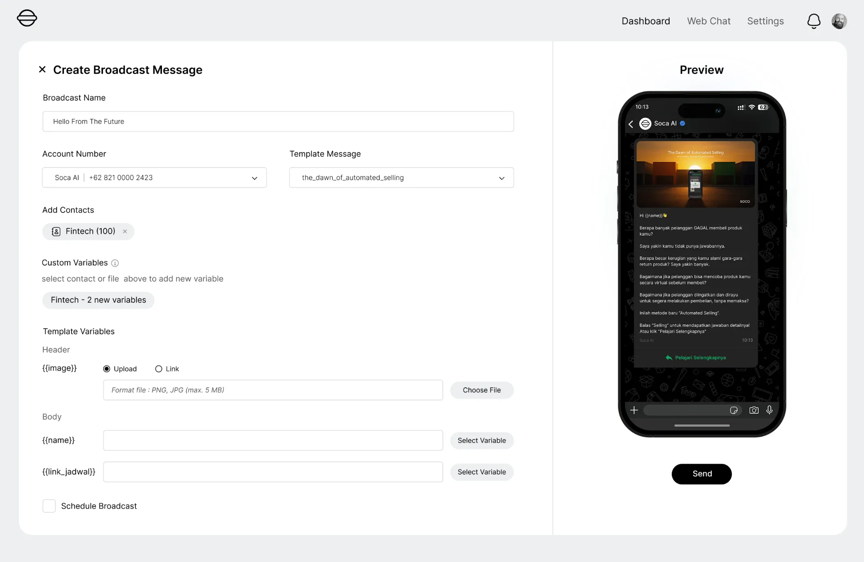Image resolution: width=864 pixels, height=562 pixels.
Task: Click the Soca logo in the header
Action: point(27,18)
